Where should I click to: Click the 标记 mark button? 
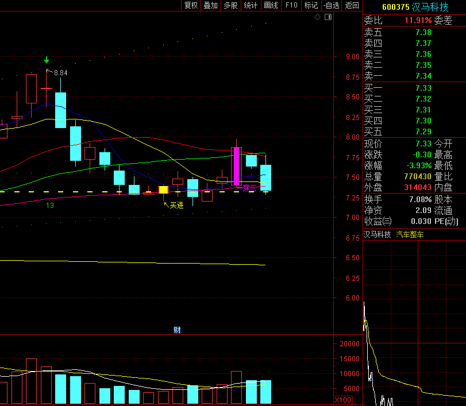311,5
